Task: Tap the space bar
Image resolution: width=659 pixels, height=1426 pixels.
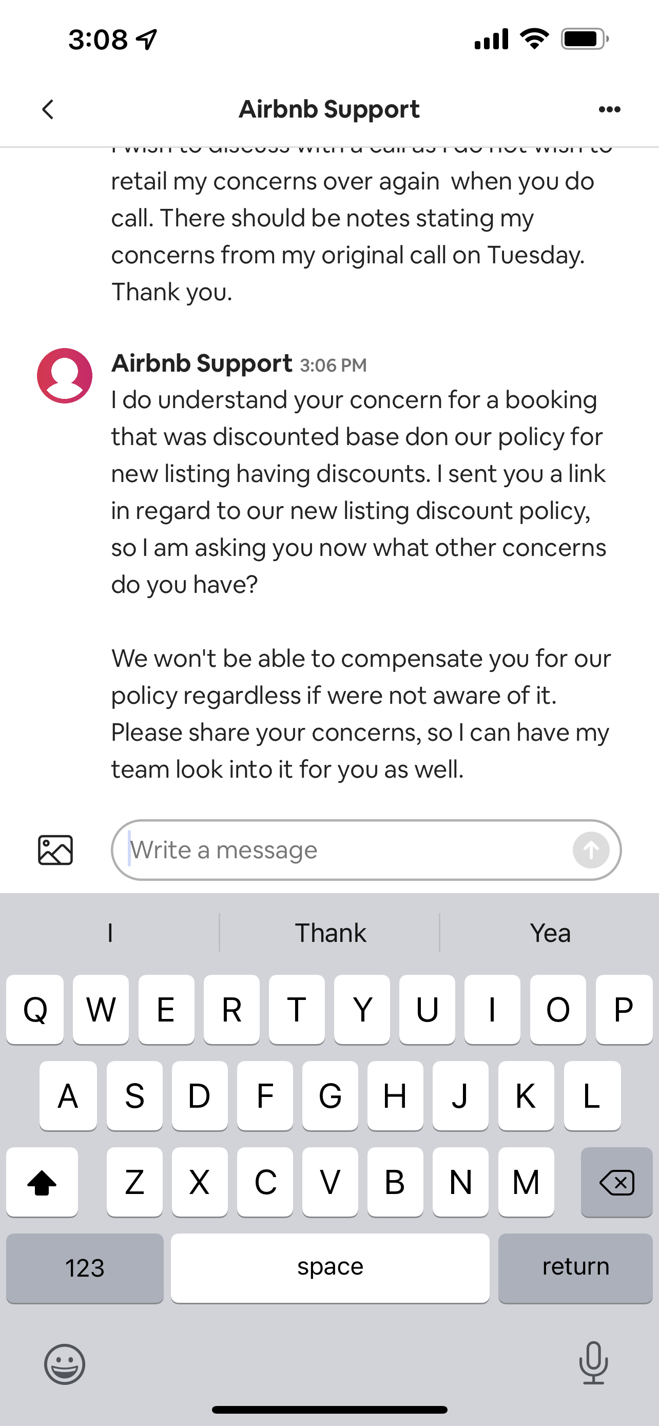Action: 330,1268
